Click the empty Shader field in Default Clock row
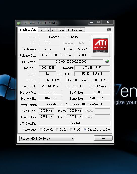 tap(102, 117)
